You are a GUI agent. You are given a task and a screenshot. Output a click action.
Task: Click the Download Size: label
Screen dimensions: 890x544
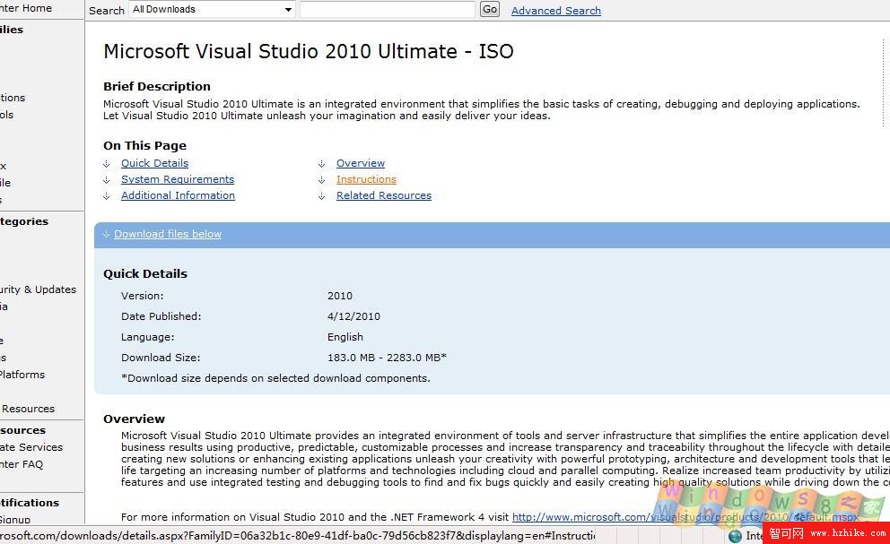pos(161,358)
